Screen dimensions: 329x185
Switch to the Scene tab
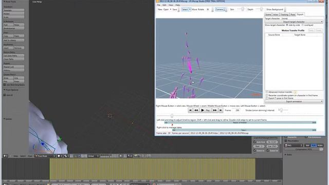click(268, 14)
